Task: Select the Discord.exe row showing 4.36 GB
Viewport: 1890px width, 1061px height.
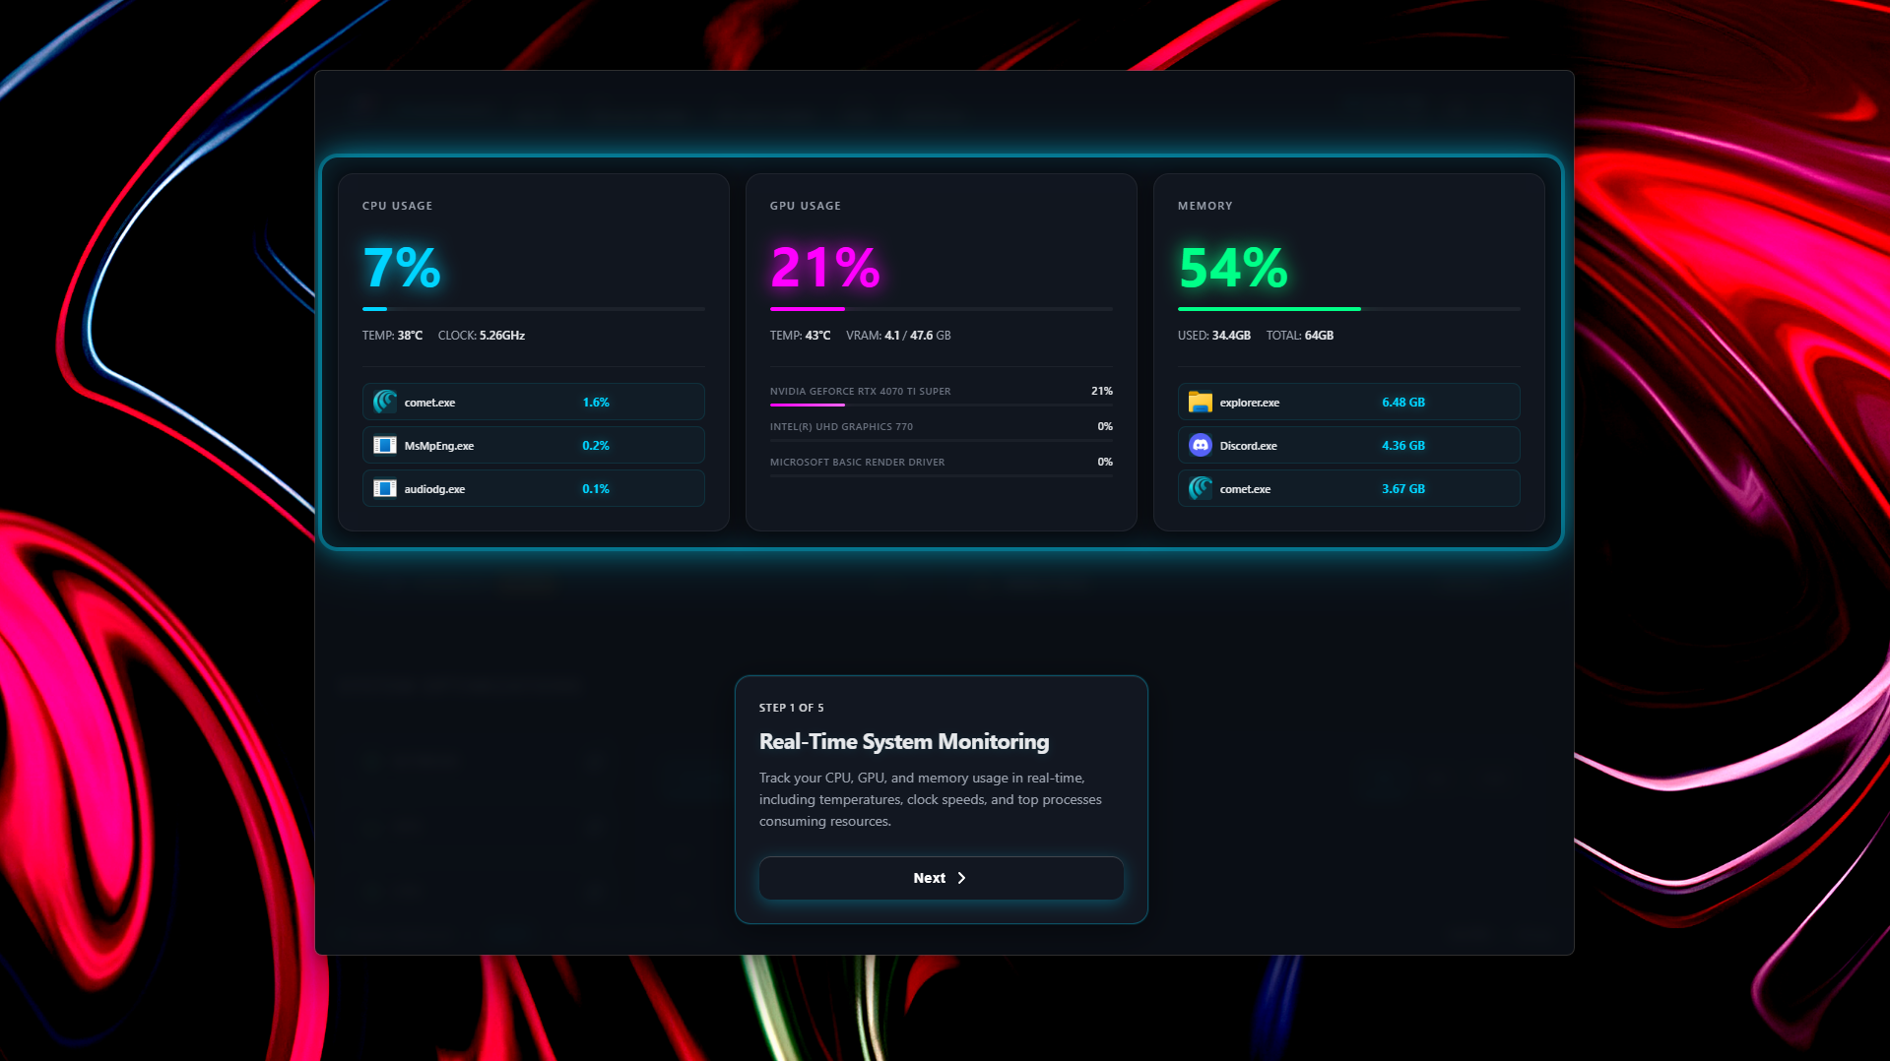Action: 1348,445
